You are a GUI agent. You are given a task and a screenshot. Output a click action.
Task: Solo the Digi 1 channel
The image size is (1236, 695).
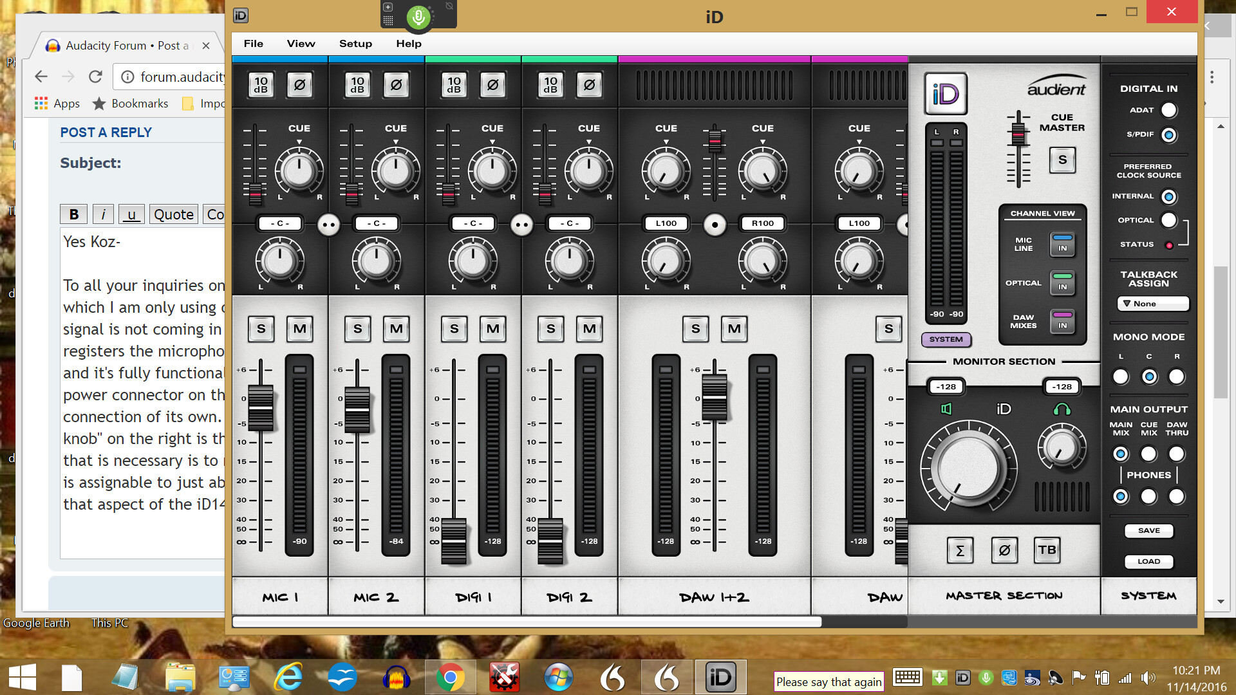click(x=454, y=329)
